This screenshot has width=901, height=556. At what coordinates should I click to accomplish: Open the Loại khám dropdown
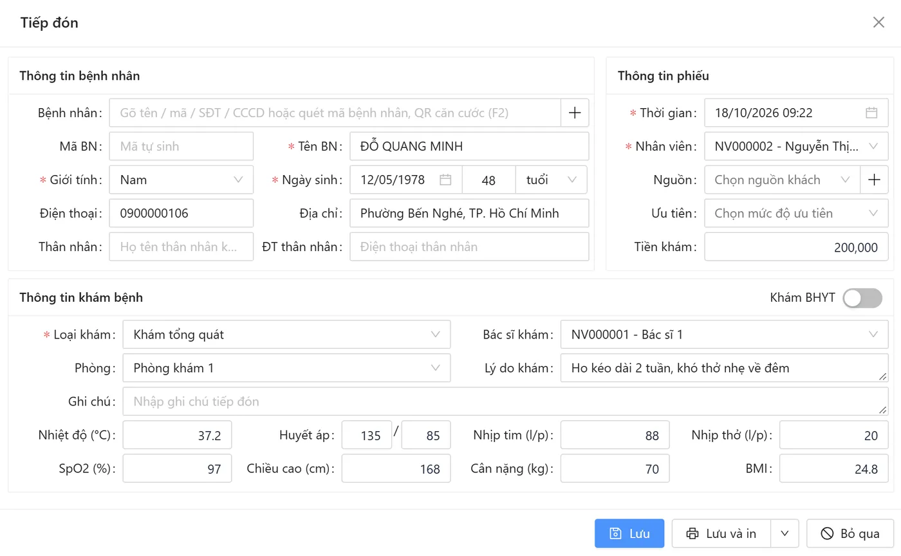pos(287,334)
